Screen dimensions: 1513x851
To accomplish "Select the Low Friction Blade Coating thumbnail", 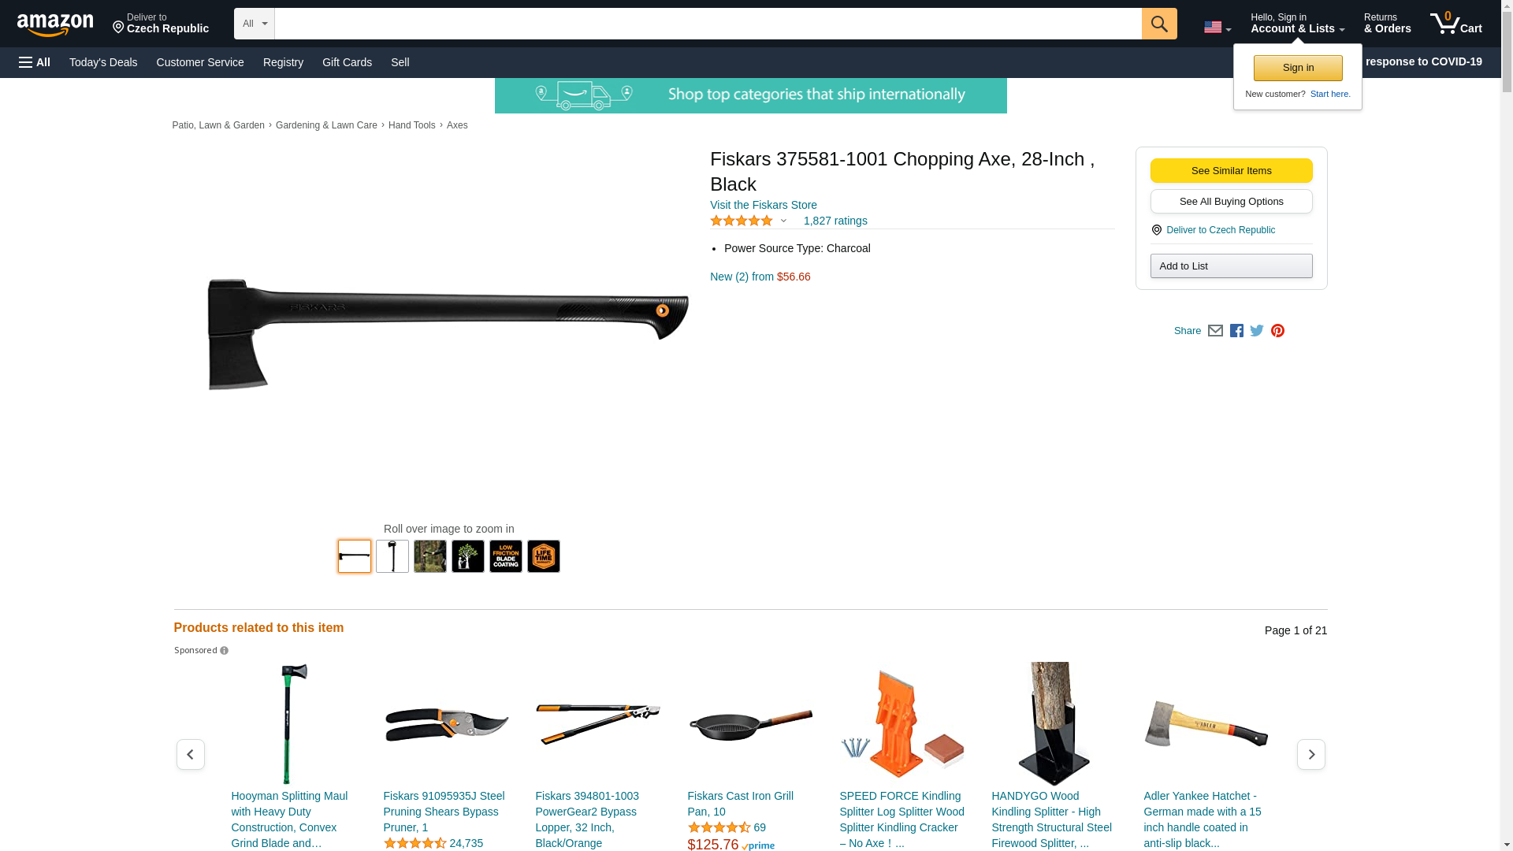I will click(x=506, y=556).
